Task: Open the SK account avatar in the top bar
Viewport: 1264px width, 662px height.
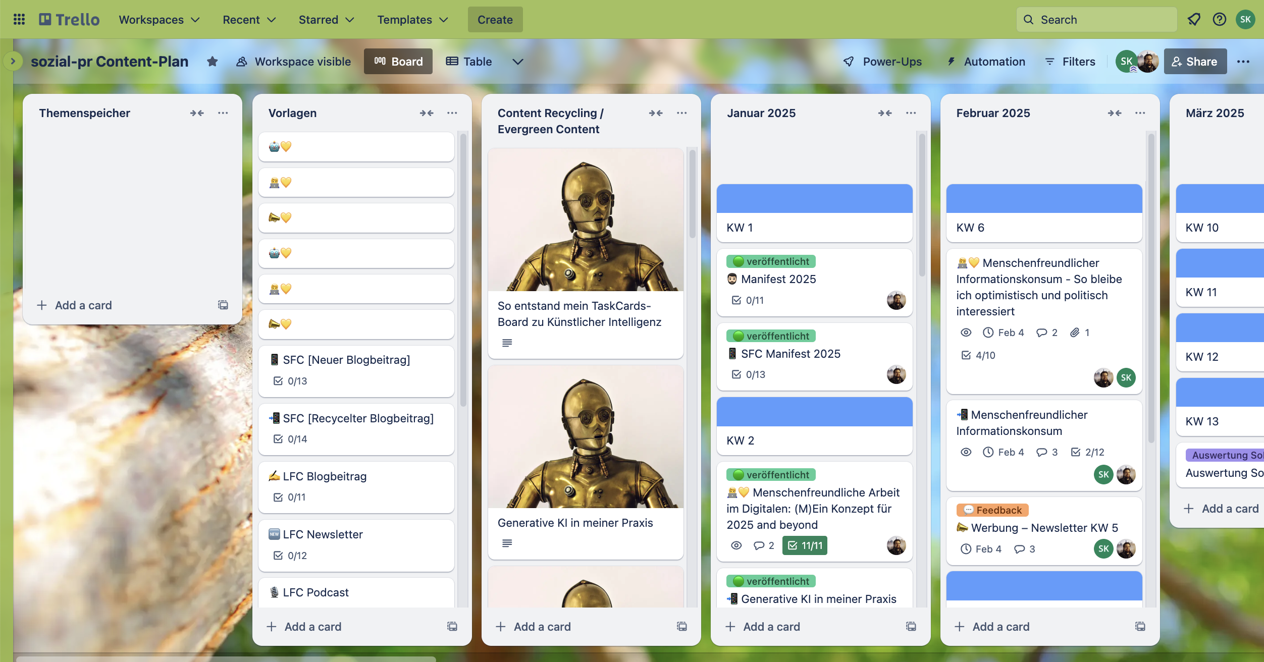Action: pyautogui.click(x=1245, y=20)
